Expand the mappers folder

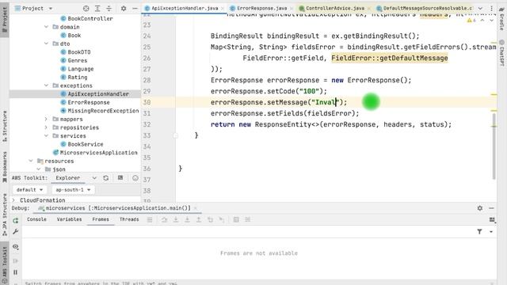(46, 120)
